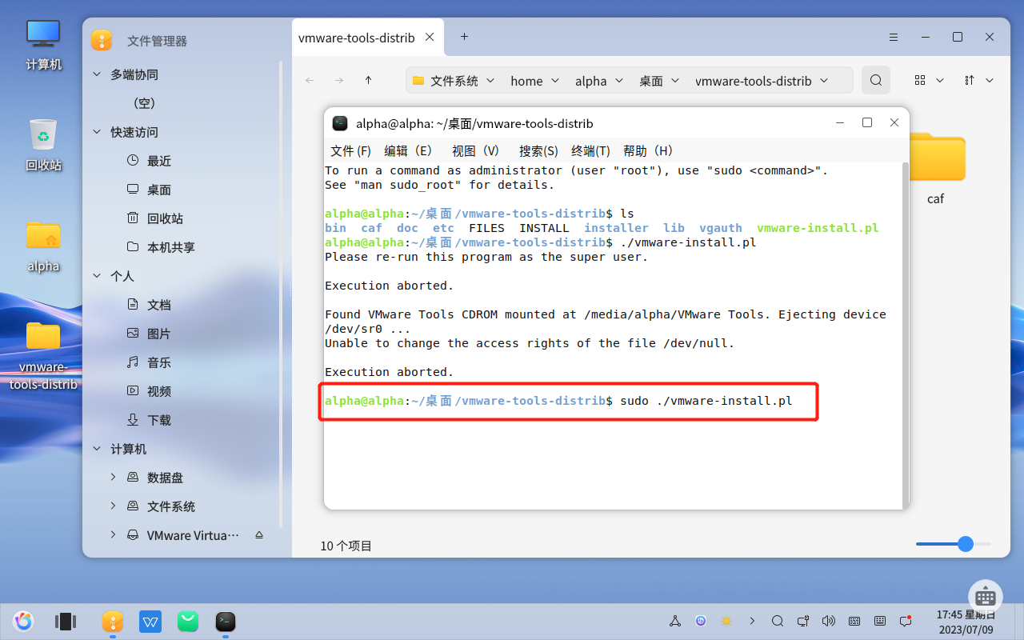Open the terminal 终端(T) menu

tap(590, 150)
